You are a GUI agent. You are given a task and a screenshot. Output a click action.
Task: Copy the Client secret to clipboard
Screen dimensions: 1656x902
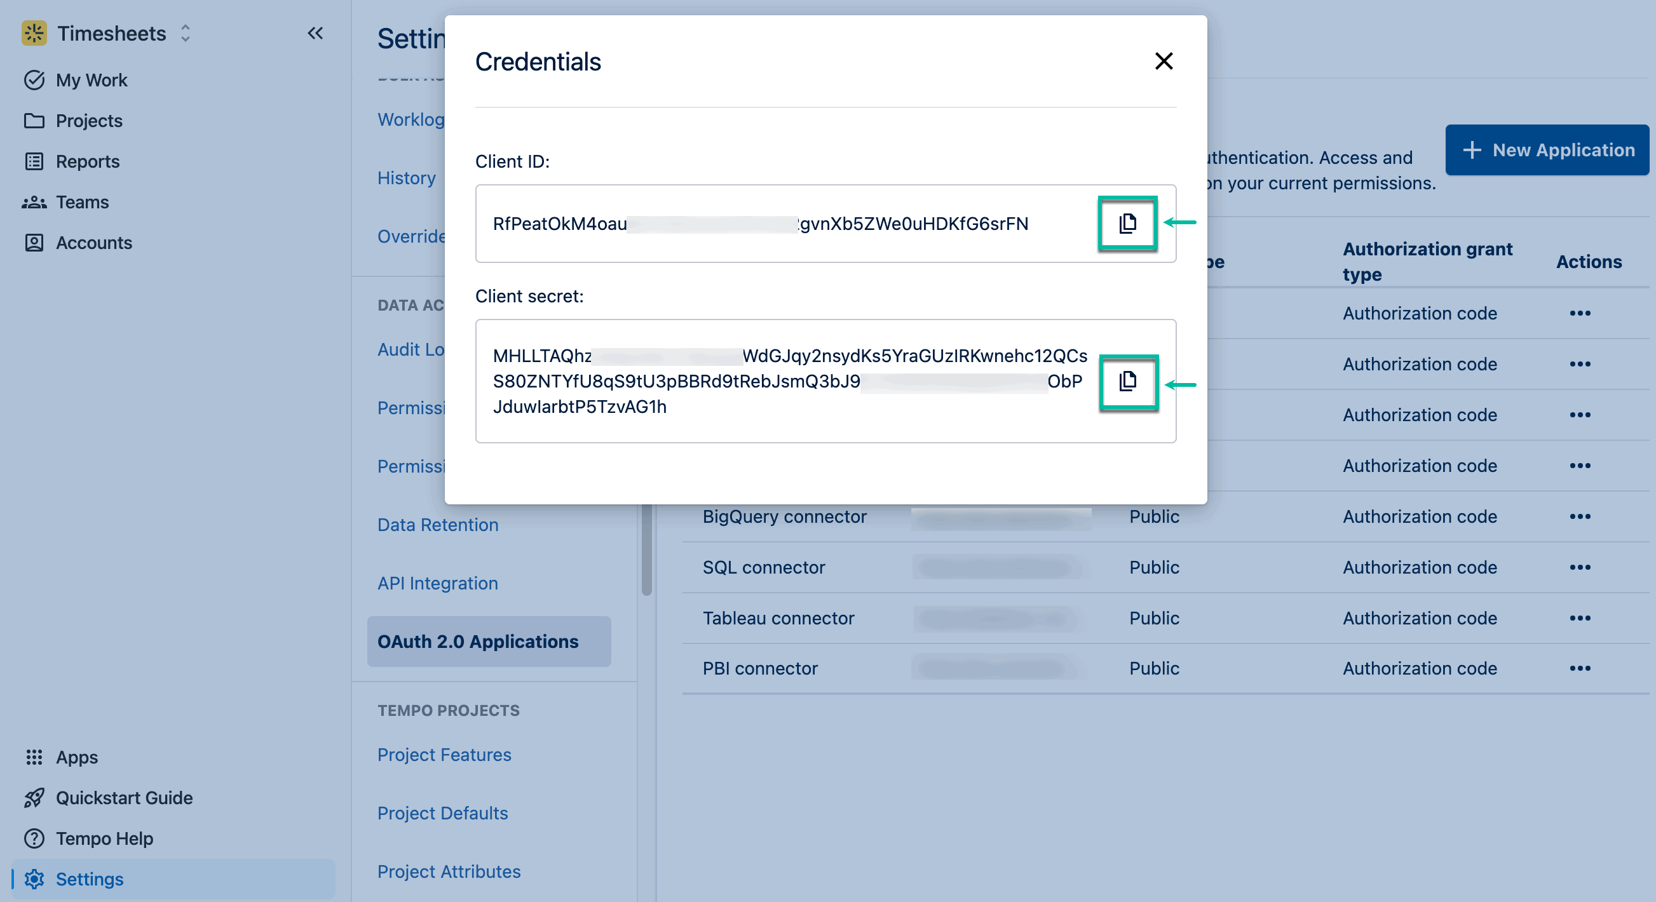coord(1129,382)
